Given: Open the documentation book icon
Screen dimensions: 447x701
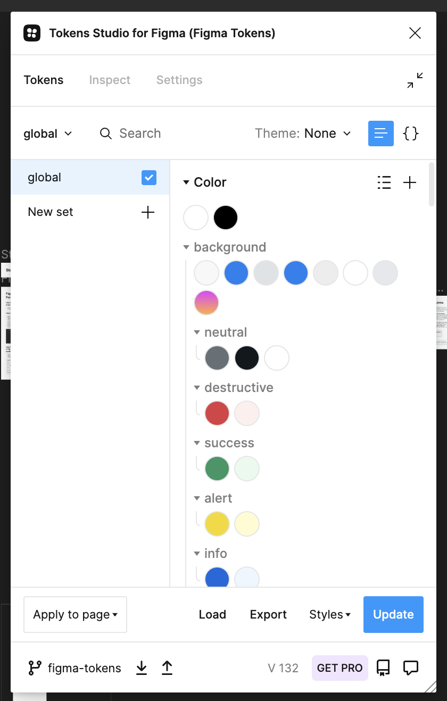Looking at the screenshot, I should tap(383, 668).
